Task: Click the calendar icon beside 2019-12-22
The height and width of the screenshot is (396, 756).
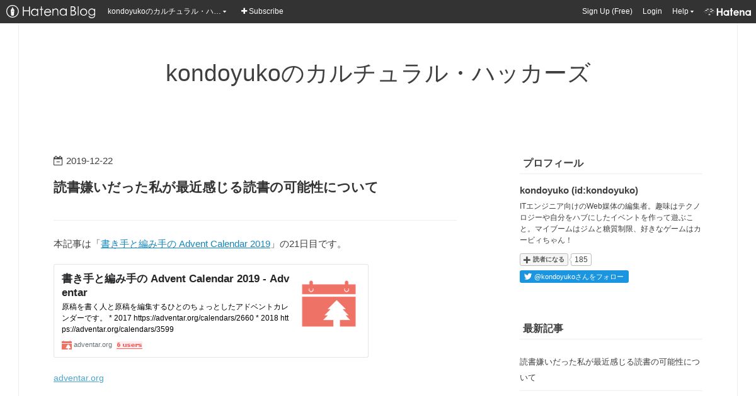Action: [58, 161]
